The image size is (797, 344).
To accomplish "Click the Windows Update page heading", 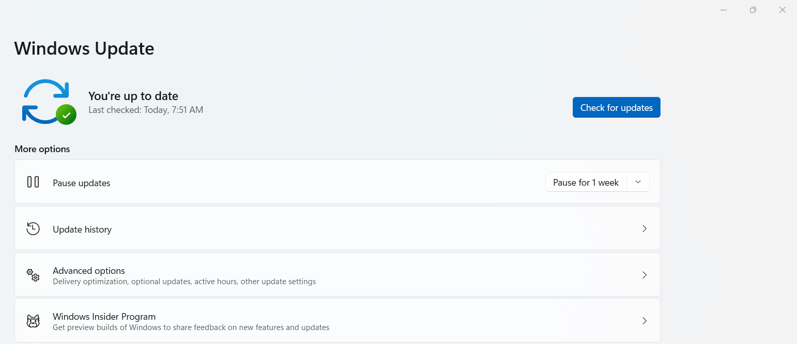I will [x=84, y=48].
